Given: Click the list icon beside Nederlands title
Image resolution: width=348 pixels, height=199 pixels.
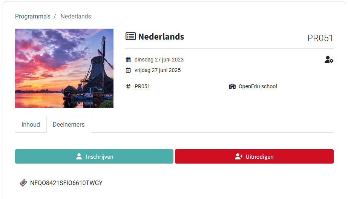Looking at the screenshot, I should click(130, 37).
